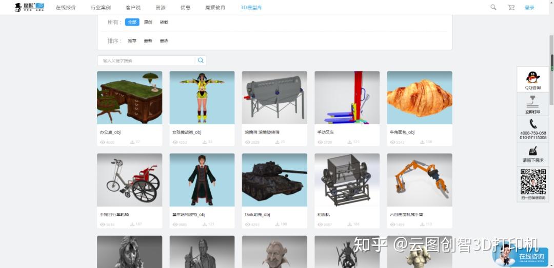This screenshot has width=554, height=268.
Task: Click the eye icon under 女孩黄战袍_obj
Action: [x=175, y=142]
